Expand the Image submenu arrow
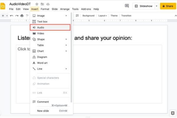 [66, 16]
